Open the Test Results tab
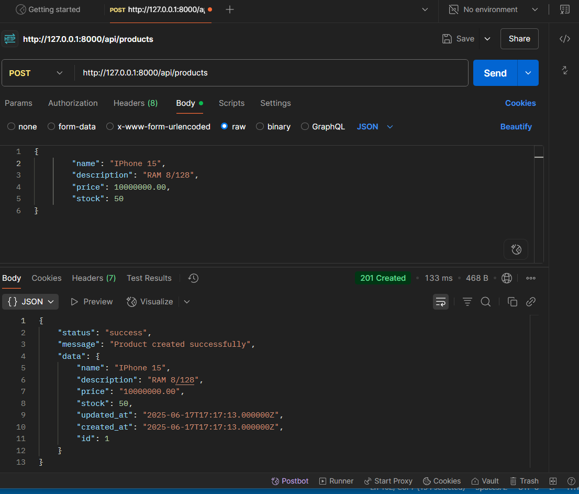Image resolution: width=579 pixels, height=494 pixels. click(149, 278)
